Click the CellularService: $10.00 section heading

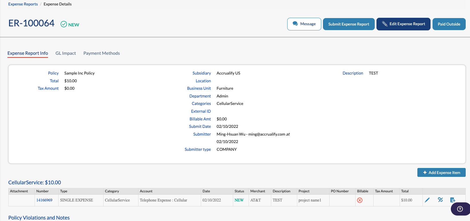tap(35, 183)
